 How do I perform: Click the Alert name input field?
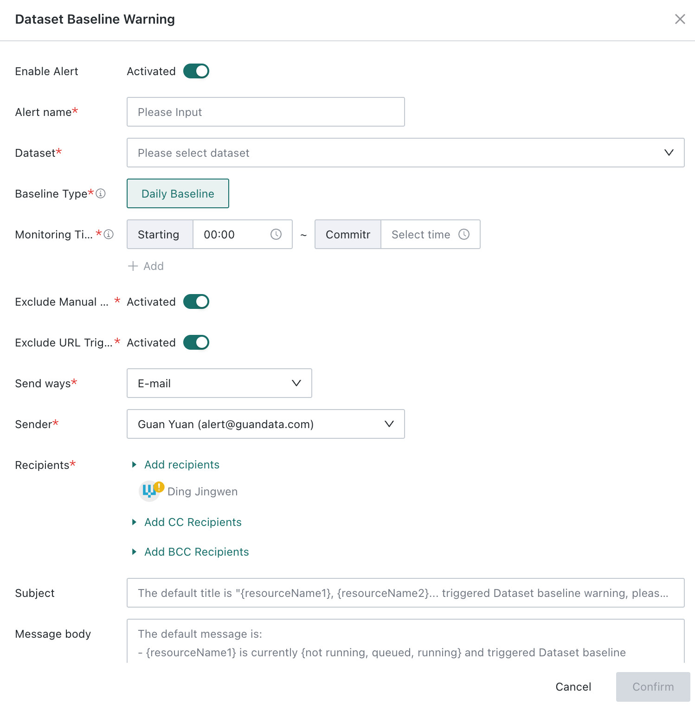pos(266,112)
